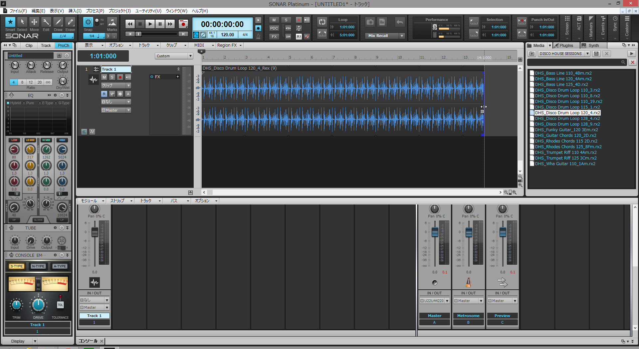639x349 pixels.
Task: Click the Track 1 waveform icon
Action: point(94,80)
